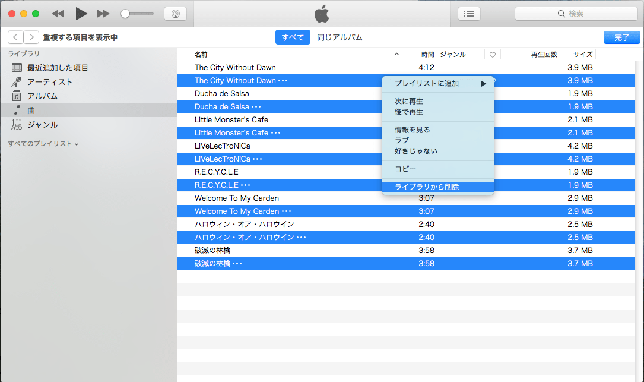Viewport: 644px width, 382px height.
Task: Choose 好きじゃない from the context menu
Action: point(438,151)
